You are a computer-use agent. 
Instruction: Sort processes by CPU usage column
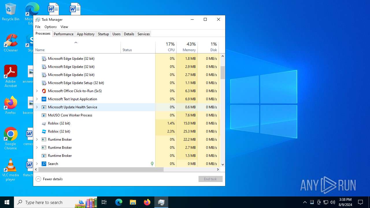(x=166, y=47)
